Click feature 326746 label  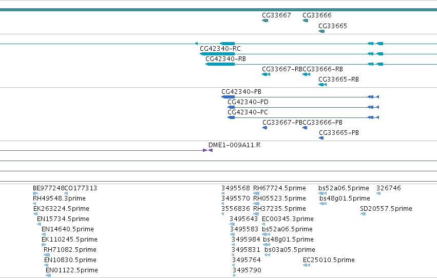coord(389,188)
